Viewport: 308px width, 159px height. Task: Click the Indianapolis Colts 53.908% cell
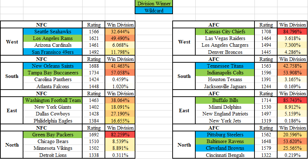pyautogui.click(x=292, y=73)
